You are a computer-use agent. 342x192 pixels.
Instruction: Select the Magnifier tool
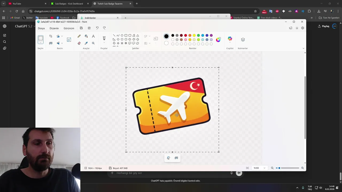click(93, 43)
